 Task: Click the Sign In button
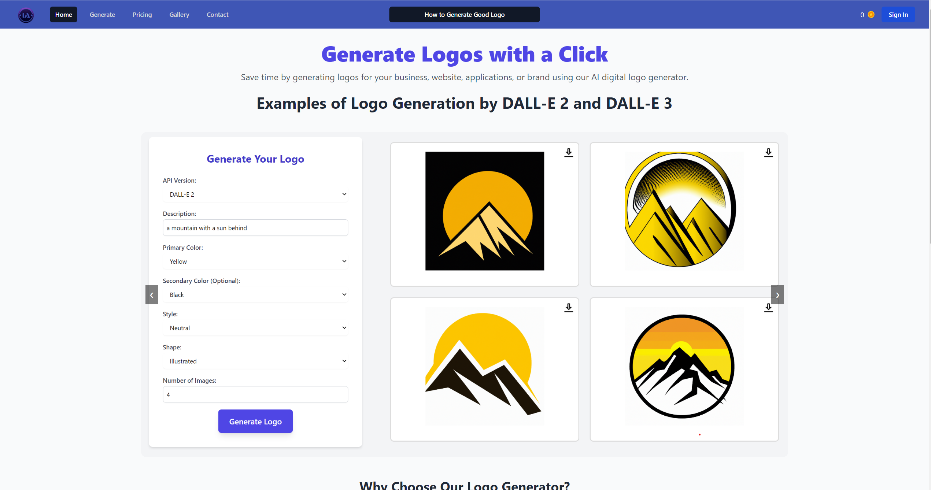tap(898, 15)
